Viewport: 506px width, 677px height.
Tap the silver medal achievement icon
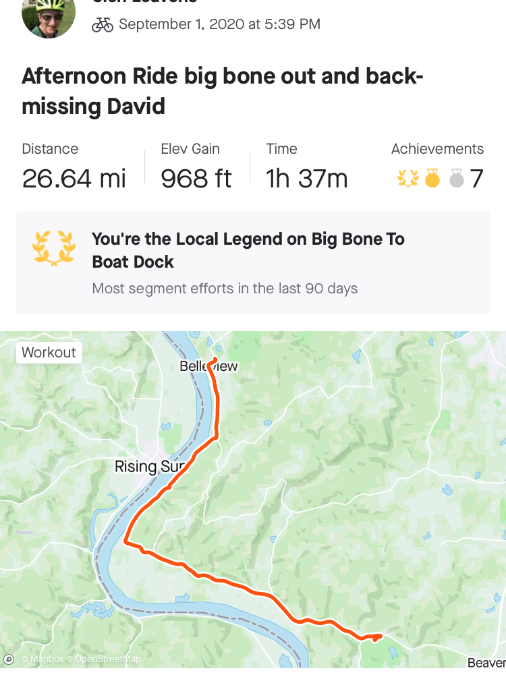[x=457, y=179]
